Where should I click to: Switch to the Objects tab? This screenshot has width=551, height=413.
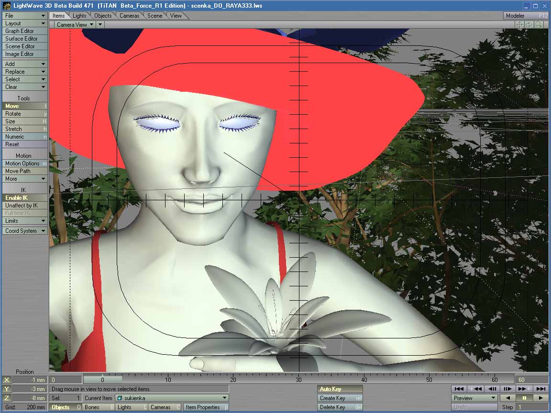coord(103,15)
